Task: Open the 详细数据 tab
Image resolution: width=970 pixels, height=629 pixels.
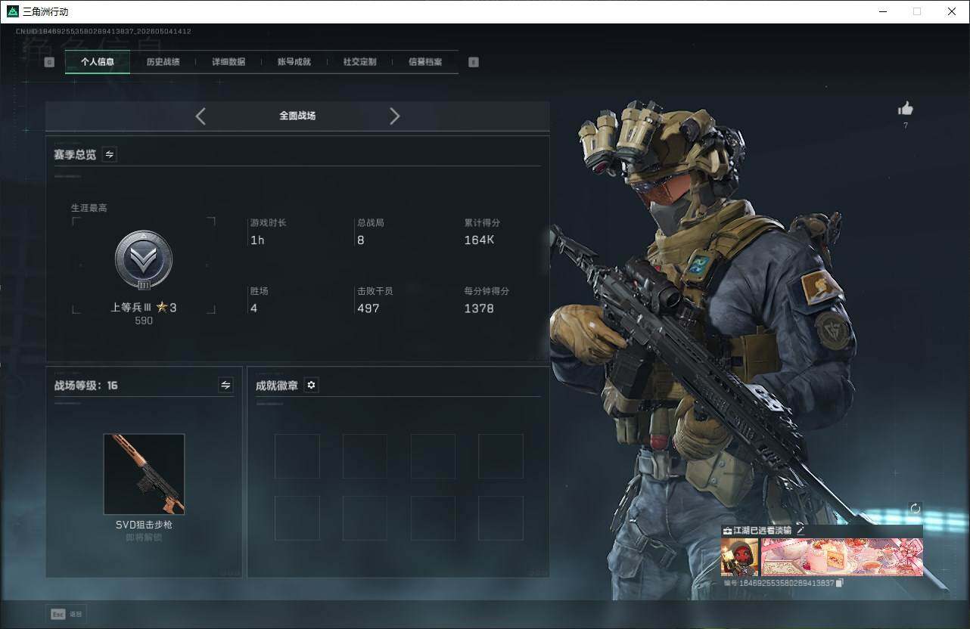Action: (229, 62)
